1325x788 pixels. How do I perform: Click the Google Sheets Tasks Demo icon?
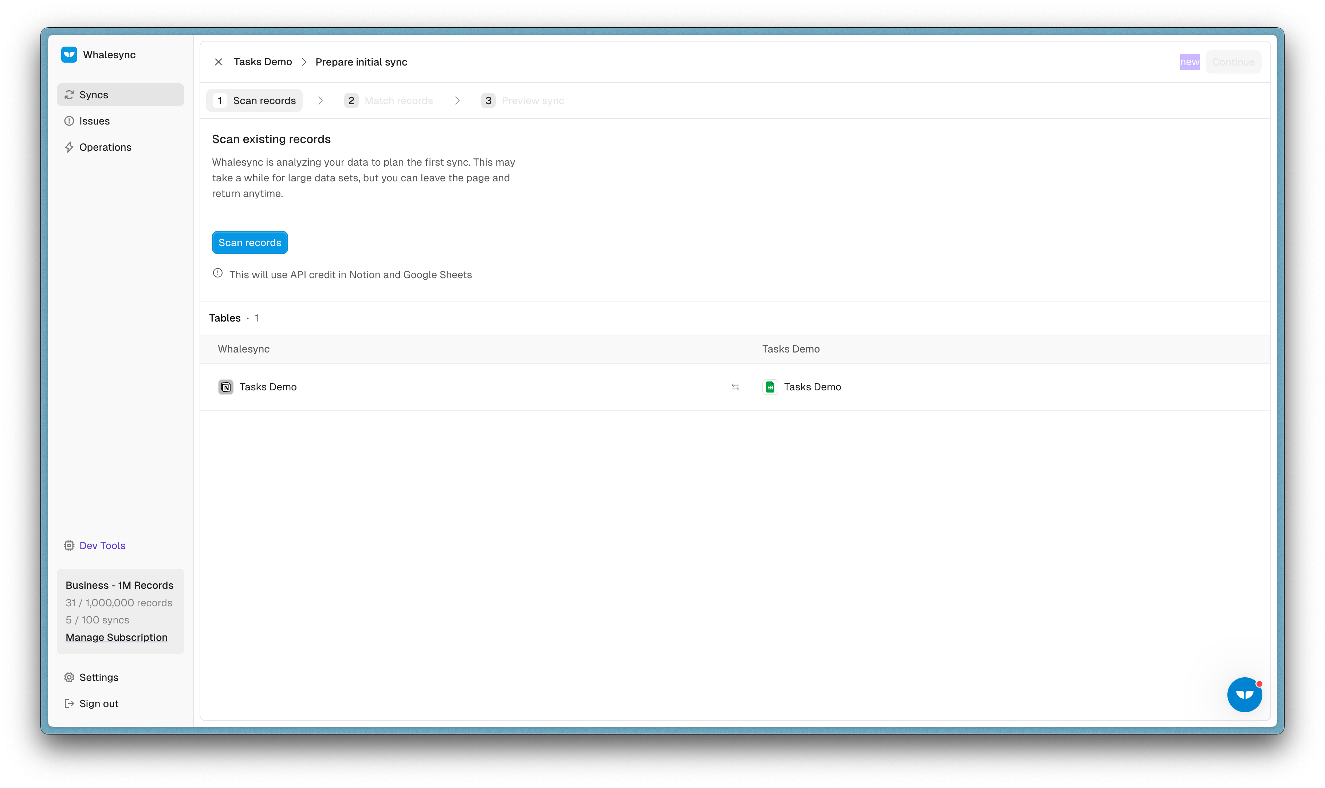point(770,387)
